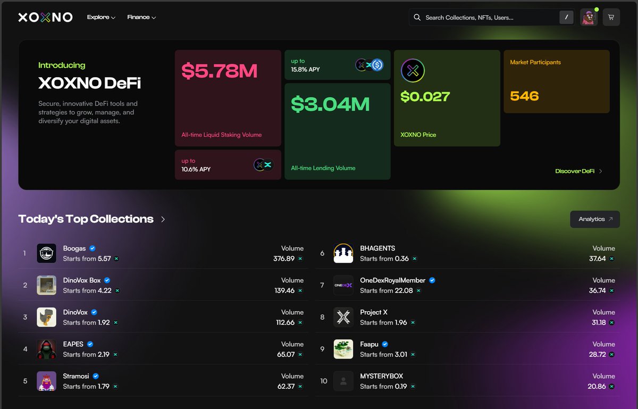This screenshot has height=409, width=638.
Task: Open the OneDexRoyalMember collection thumbnail
Action: 343,285
